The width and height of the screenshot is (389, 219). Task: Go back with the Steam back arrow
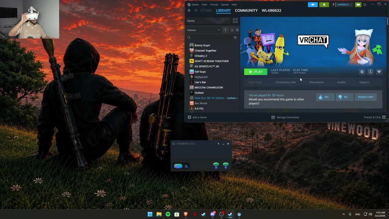pyautogui.click(x=189, y=10)
